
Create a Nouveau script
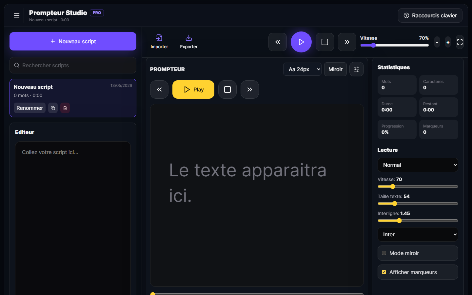point(73,41)
